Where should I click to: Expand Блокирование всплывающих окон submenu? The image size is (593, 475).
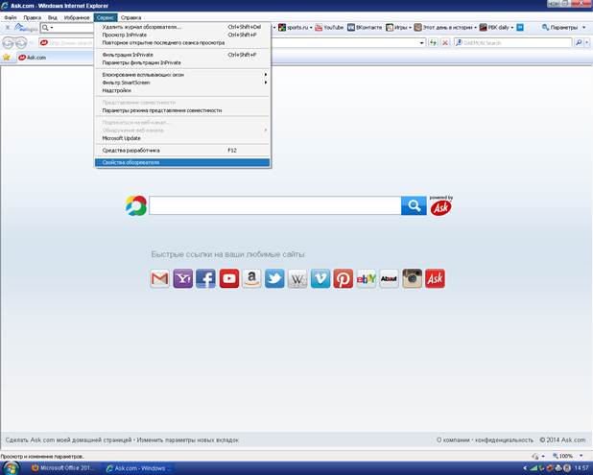182,75
